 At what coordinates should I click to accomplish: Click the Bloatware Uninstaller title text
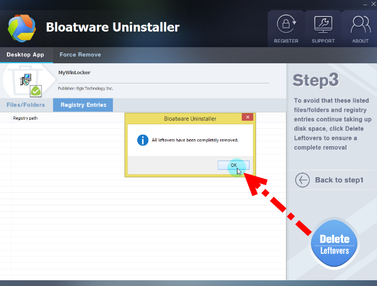click(x=112, y=27)
